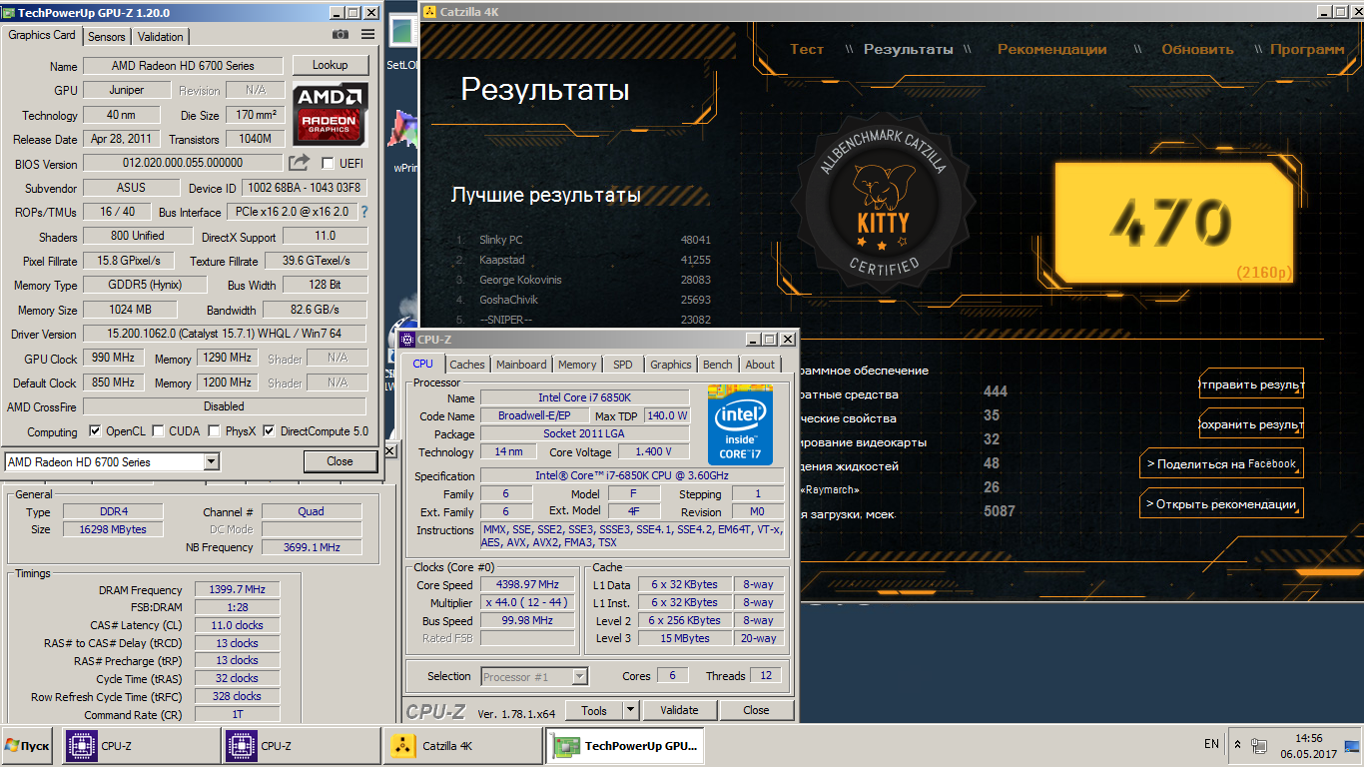Viewport: 1364px width, 767px height.
Task: Switch to second CPU-Z taskbar button
Action: tap(300, 746)
